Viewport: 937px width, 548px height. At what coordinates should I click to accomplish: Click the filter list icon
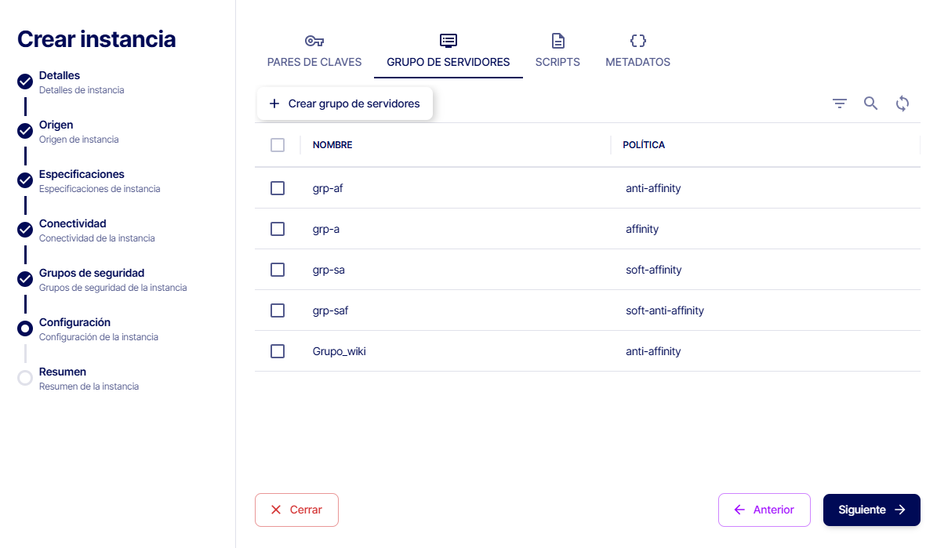(840, 103)
